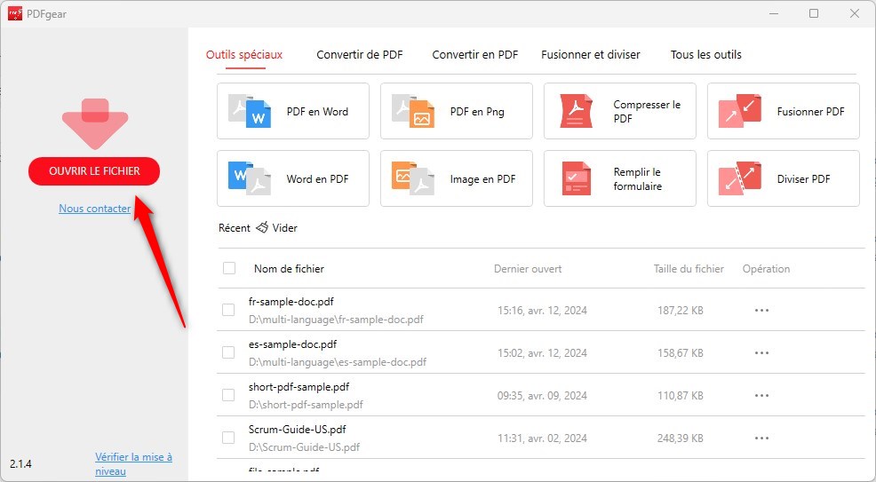
Task: Click the Remplir le formulaire icon
Action: click(576, 178)
